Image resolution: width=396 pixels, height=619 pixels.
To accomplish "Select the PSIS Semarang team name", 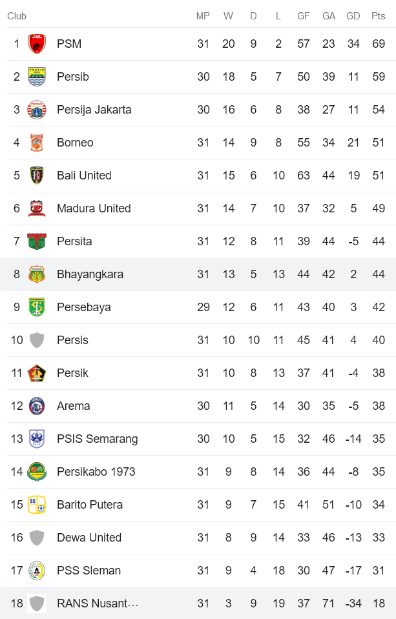I will tap(97, 439).
